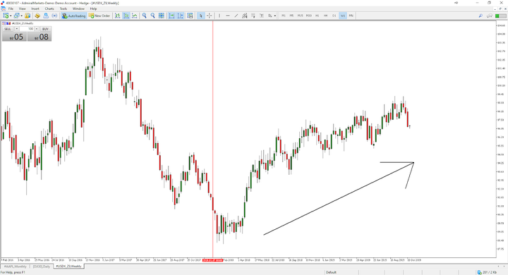Select the W1 weekly timeframe
Viewport: 508px width, 275px height.
pos(343,16)
